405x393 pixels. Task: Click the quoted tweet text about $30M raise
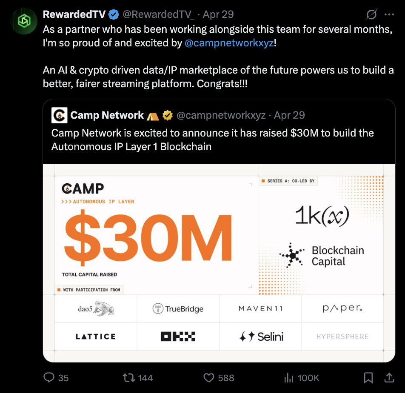pos(212,140)
